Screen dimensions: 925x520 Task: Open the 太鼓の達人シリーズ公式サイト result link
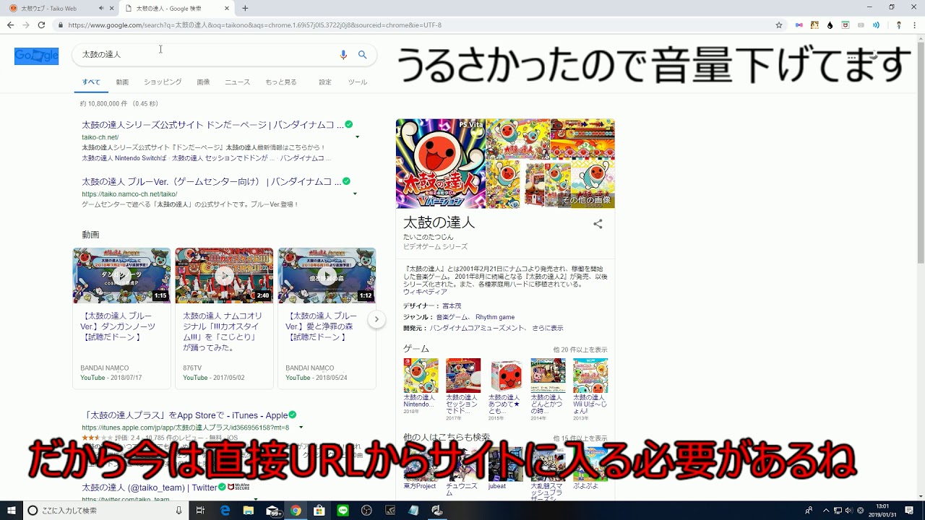click(x=212, y=125)
